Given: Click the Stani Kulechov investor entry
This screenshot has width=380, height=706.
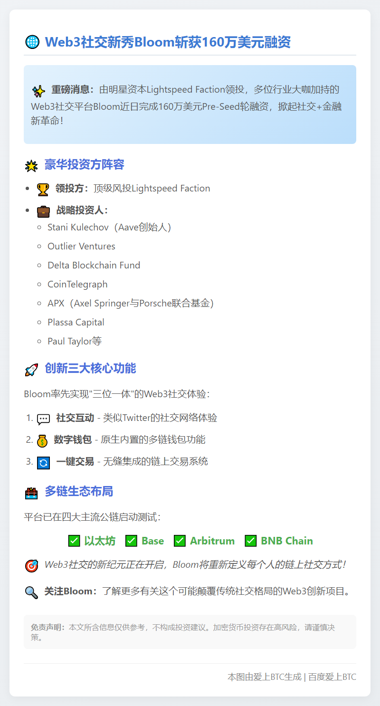Looking at the screenshot, I should 109,227.
